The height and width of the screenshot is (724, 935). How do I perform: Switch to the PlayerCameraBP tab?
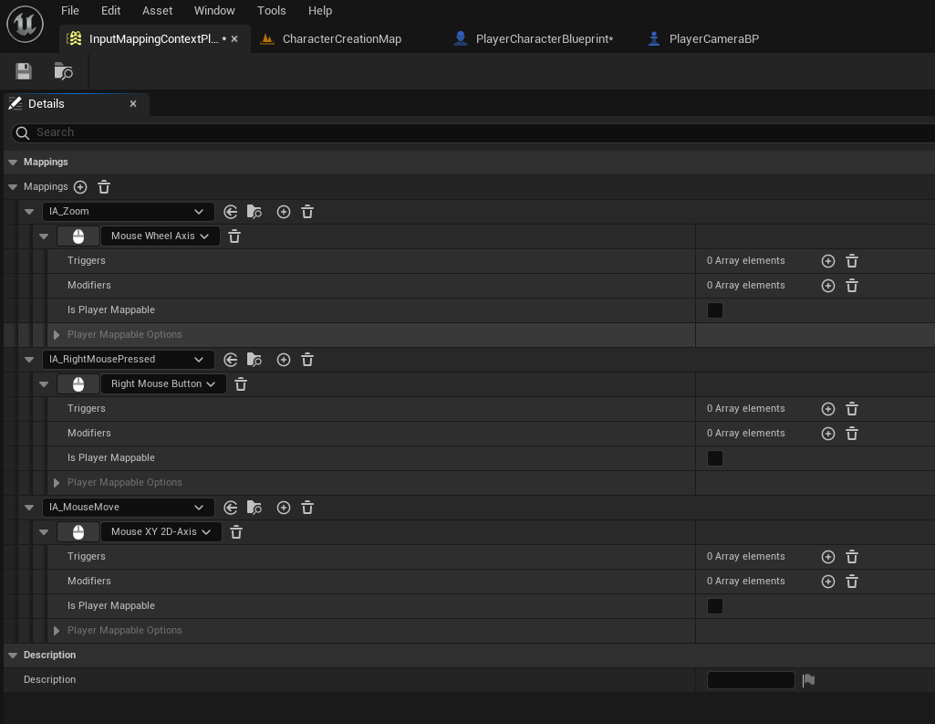(x=703, y=38)
